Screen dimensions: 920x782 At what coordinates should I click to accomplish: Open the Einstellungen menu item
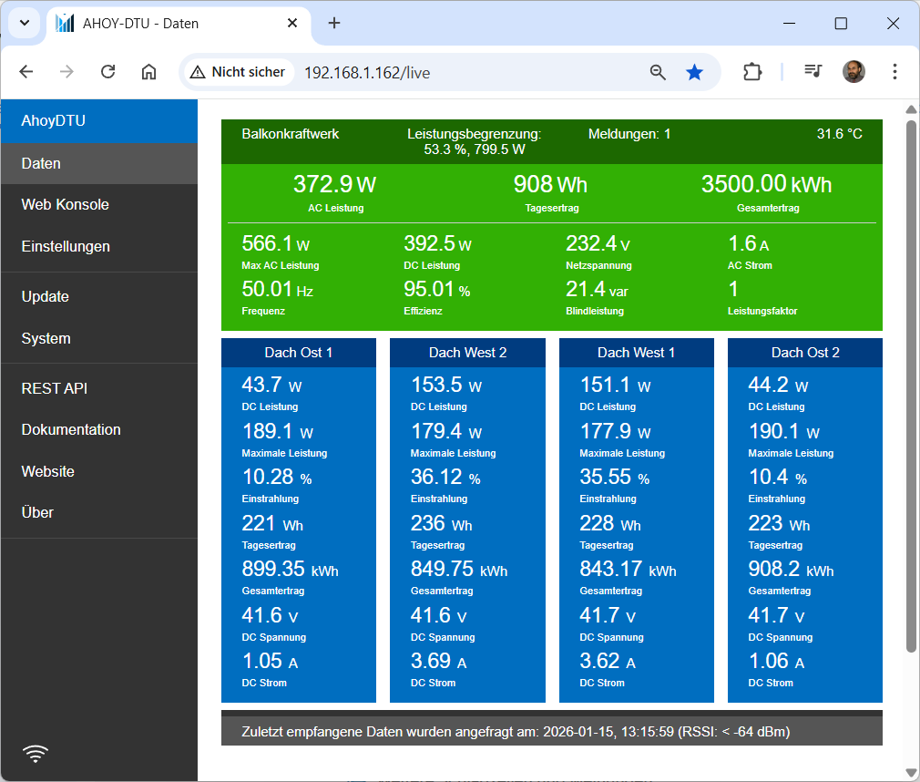[66, 246]
